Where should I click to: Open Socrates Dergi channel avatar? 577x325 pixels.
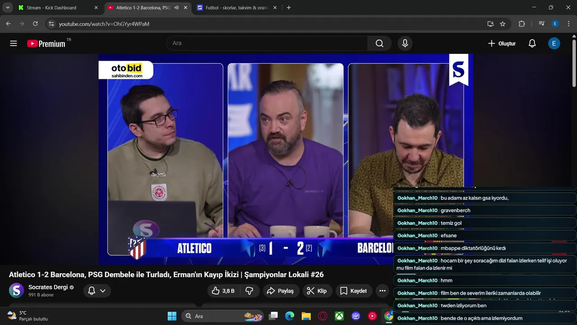(17, 291)
